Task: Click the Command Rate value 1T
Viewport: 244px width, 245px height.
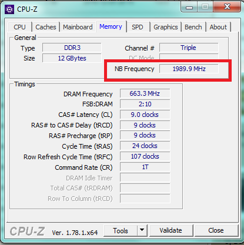Action: point(145,167)
